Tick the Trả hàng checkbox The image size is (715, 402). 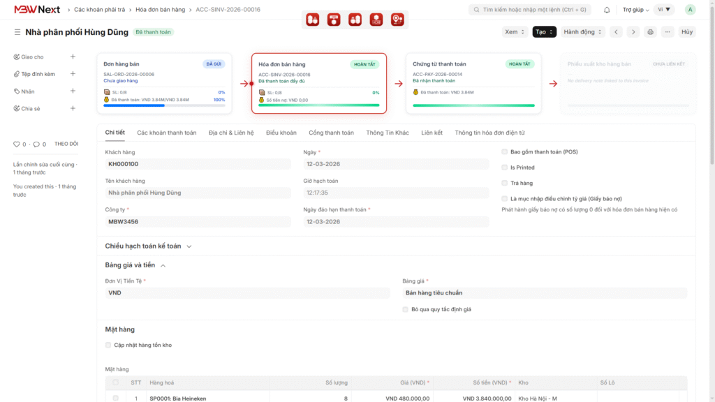coord(504,183)
